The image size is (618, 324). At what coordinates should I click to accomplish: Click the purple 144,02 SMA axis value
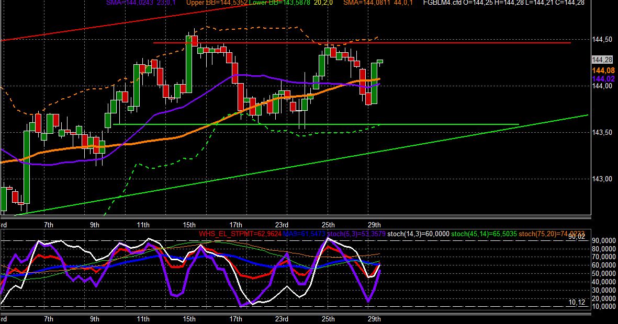(603, 79)
